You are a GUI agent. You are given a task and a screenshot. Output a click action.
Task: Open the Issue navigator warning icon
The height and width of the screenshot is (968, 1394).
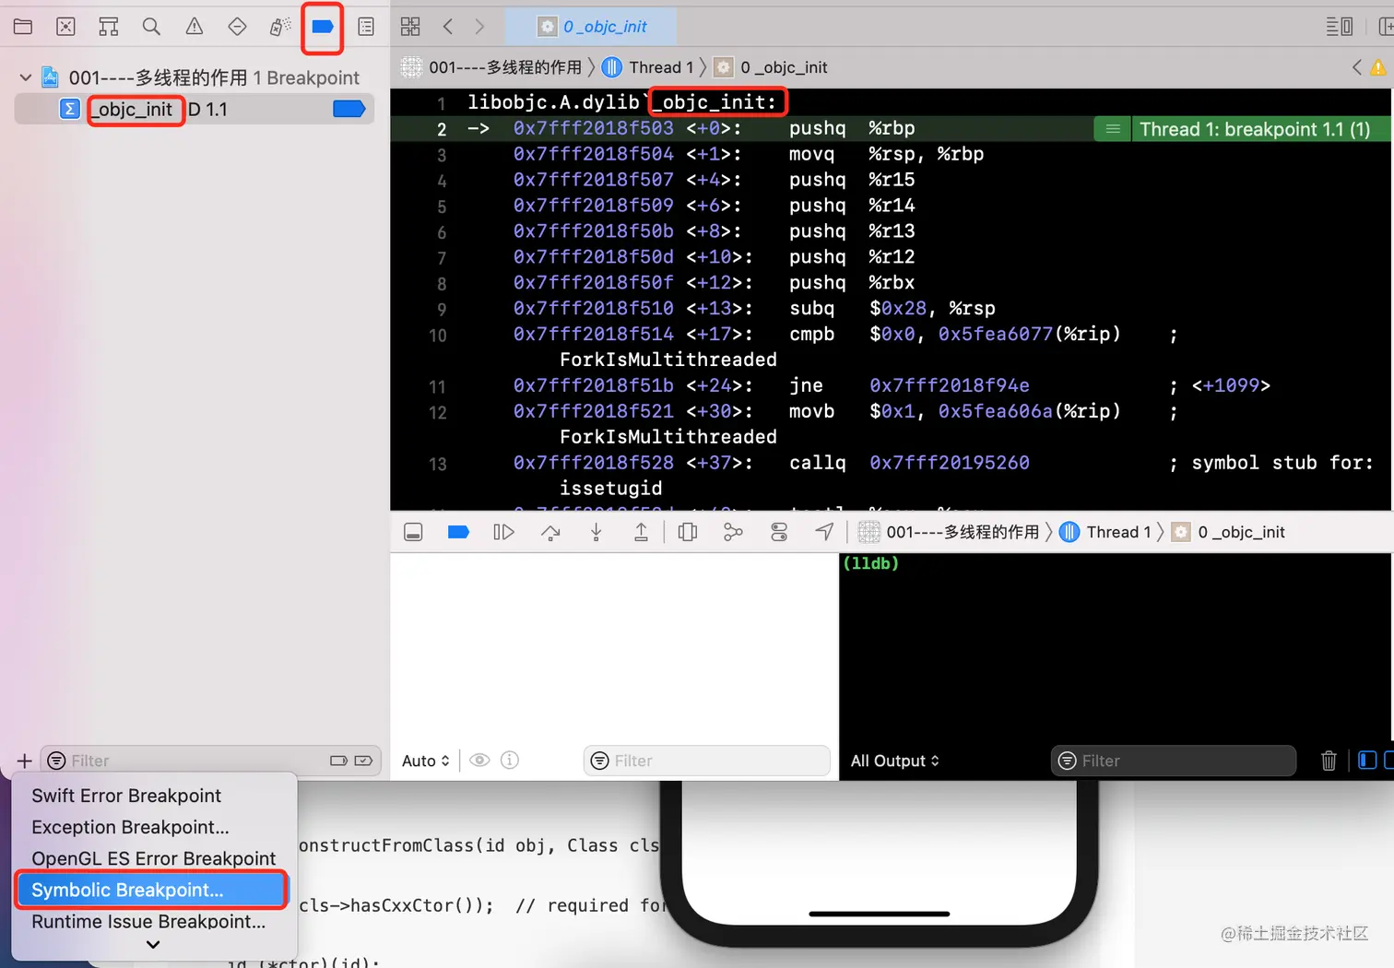195,27
